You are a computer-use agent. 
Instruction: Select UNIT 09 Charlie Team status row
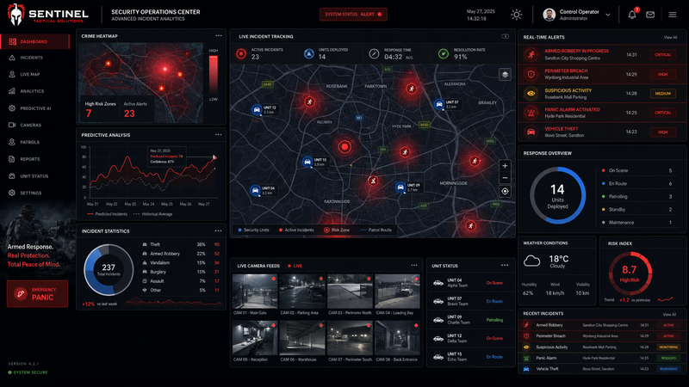[x=470, y=320]
